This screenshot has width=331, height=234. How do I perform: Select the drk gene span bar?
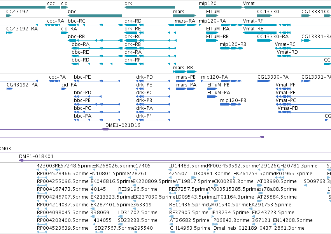pyautogui.click(x=150, y=7)
